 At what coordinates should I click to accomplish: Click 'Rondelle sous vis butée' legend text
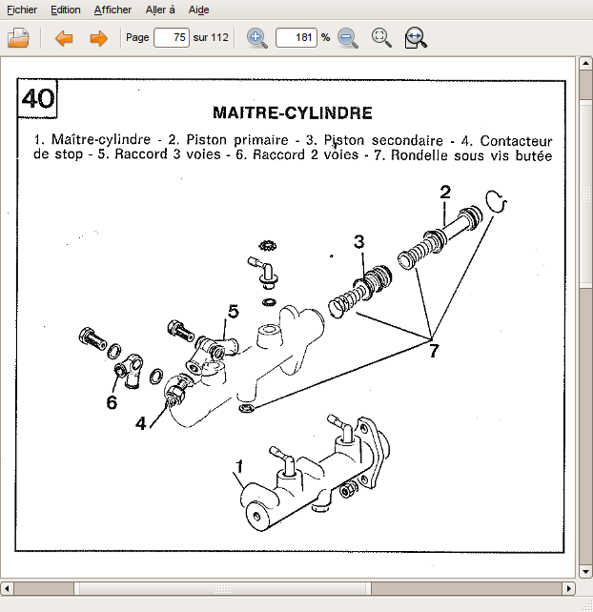471,155
